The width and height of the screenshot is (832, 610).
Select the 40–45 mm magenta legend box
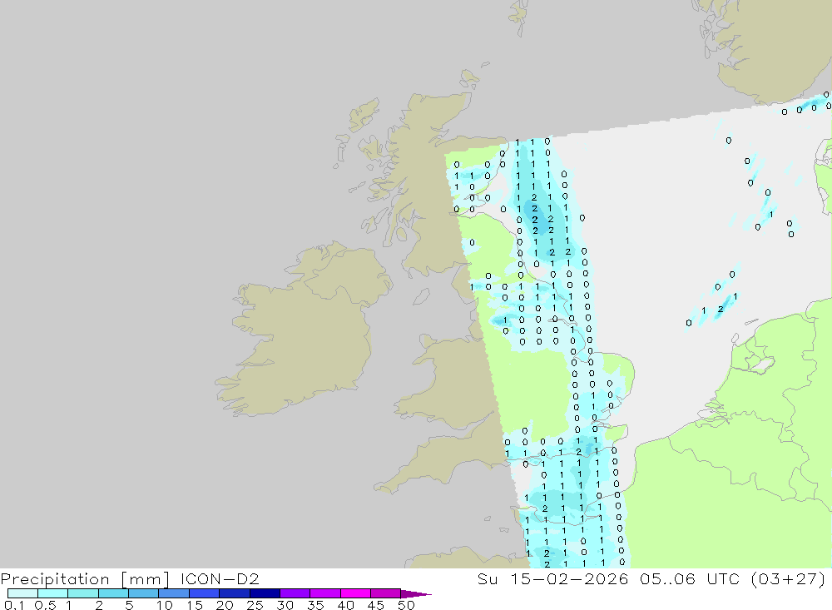pos(355,593)
